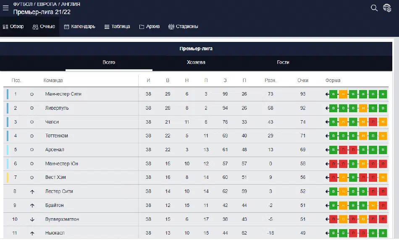This screenshot has height=240, width=399.
Task: Click the form arrow icon in Арсенал row
Action: tap(327, 150)
